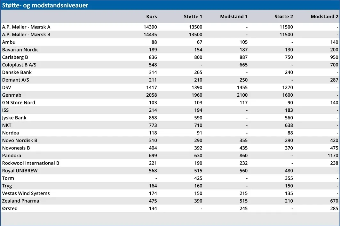Select GN Store Nord in the table
The width and height of the screenshot is (340, 226).
click(x=19, y=103)
